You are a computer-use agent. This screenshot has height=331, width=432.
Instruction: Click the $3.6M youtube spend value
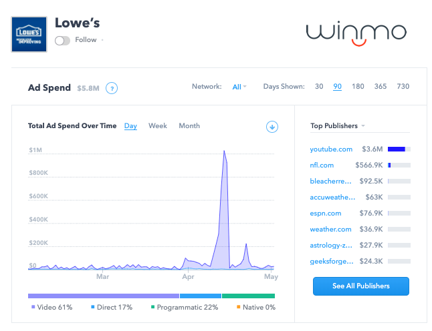tap(372, 149)
